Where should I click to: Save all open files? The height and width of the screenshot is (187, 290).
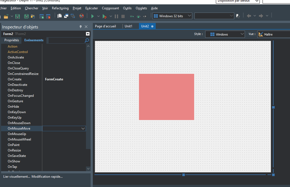pos(26,16)
